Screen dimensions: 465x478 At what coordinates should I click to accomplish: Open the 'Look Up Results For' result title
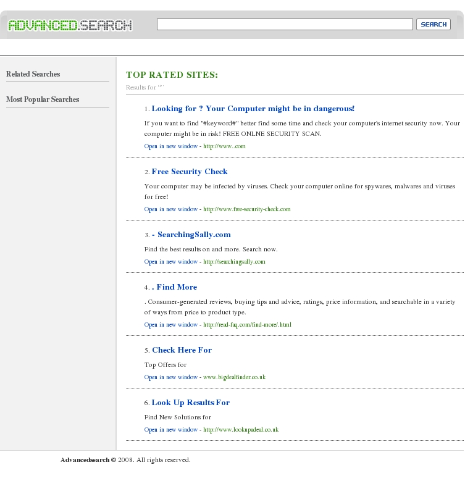coord(191,403)
